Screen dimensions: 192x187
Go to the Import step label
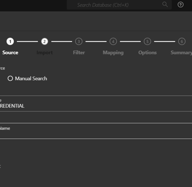click(45, 53)
